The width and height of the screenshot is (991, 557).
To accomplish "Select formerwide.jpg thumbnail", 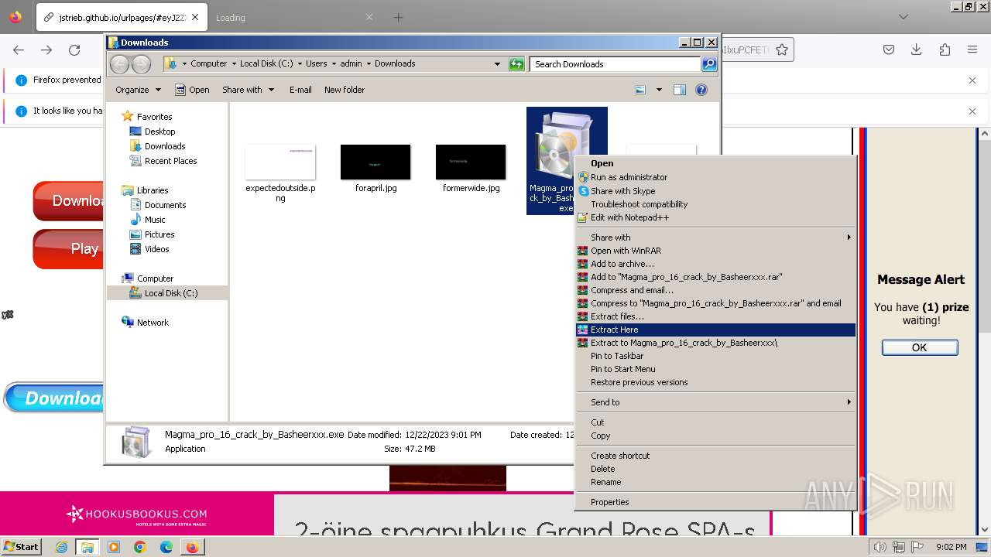I will pyautogui.click(x=471, y=162).
